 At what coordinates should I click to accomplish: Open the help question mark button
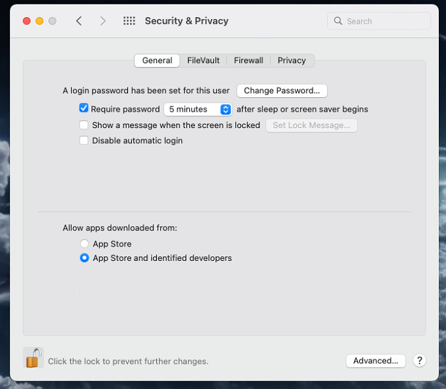pos(419,361)
